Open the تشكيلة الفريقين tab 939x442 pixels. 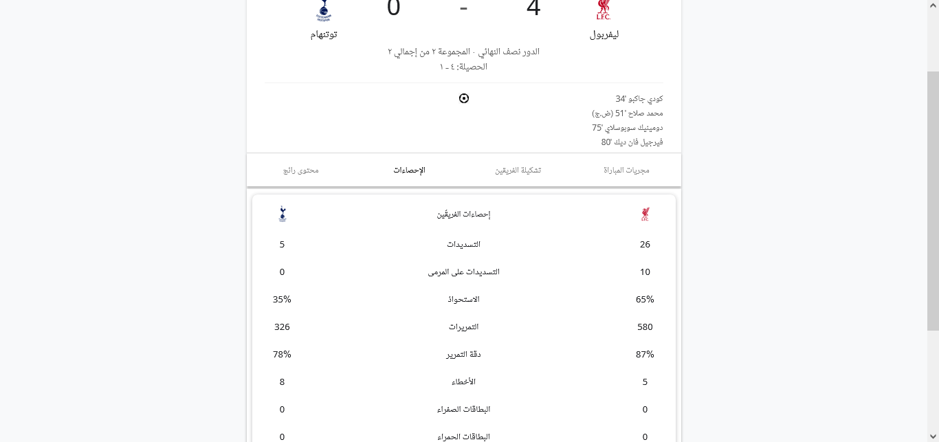point(518,170)
